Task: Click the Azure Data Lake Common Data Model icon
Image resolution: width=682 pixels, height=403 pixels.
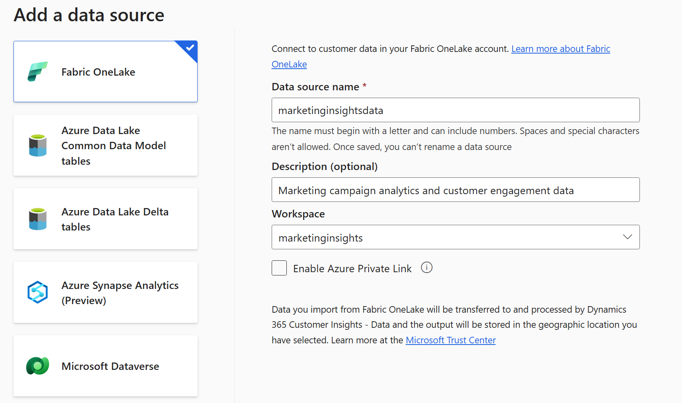Action: click(38, 145)
